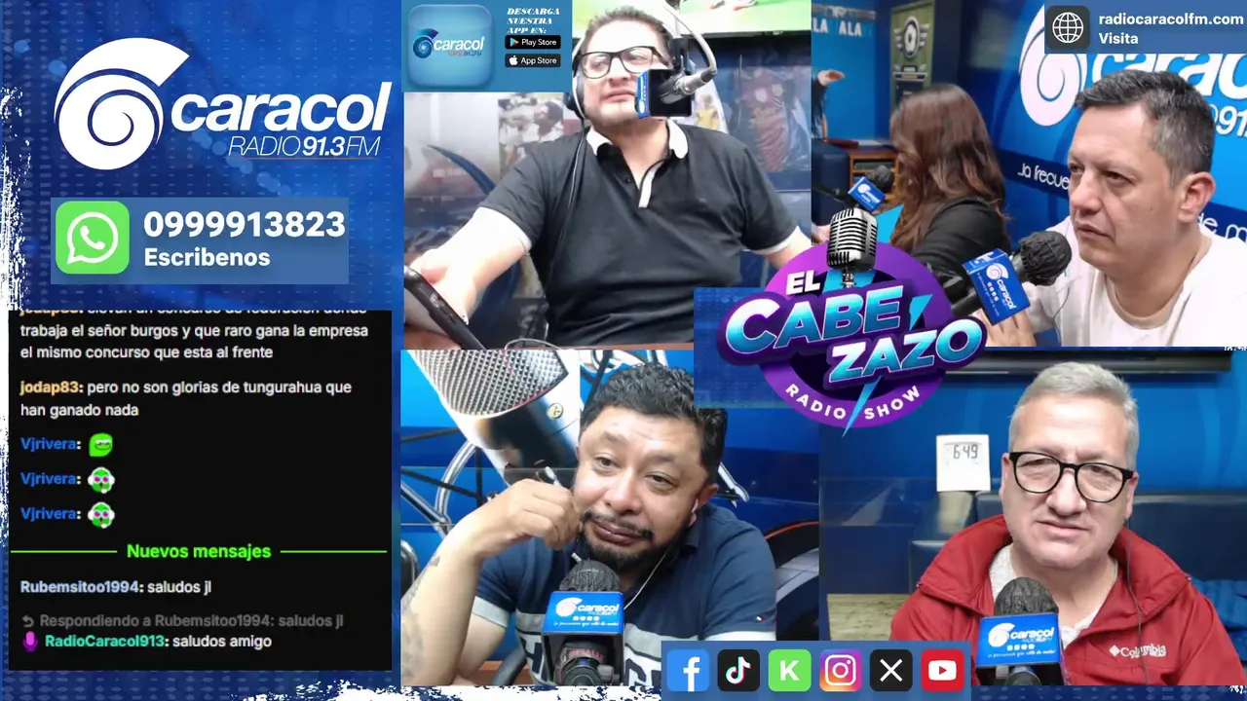Click the 'saludos amigo' chat reply text
The height and width of the screenshot is (701, 1247).
click(x=222, y=642)
